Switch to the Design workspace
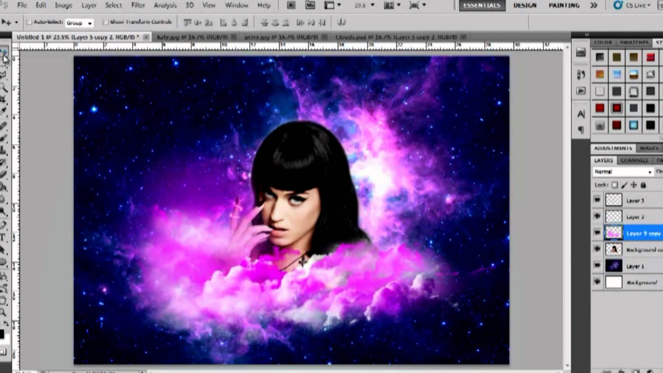 [525, 5]
